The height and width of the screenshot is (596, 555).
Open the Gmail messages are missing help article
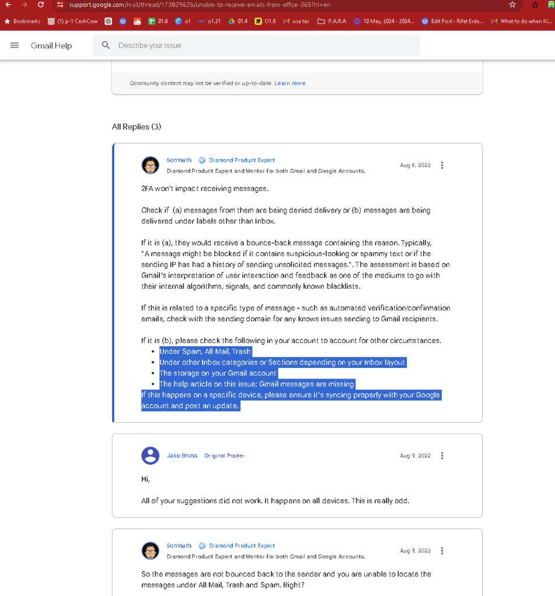306,384
